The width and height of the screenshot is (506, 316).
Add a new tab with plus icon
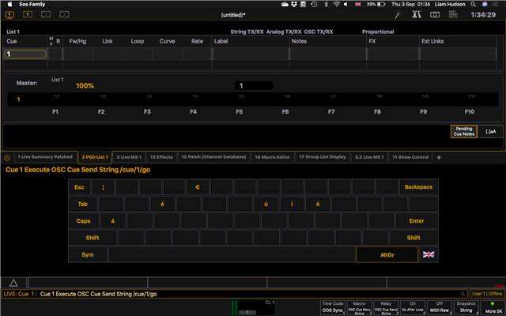(439, 157)
